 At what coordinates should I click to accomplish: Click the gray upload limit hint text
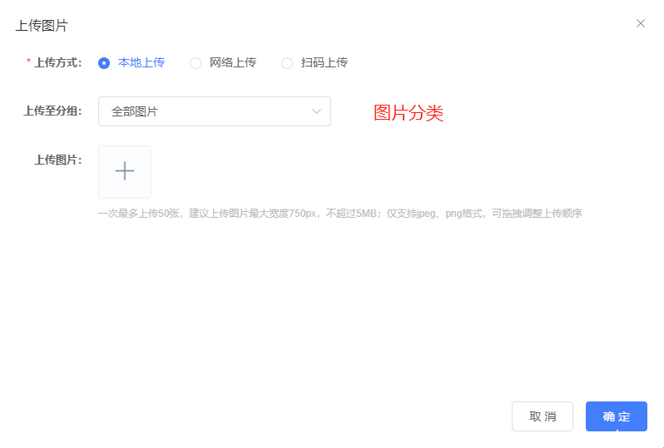[339, 214]
